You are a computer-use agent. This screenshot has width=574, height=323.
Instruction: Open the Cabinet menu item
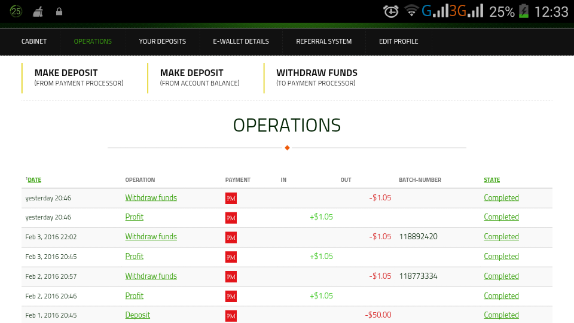point(34,41)
